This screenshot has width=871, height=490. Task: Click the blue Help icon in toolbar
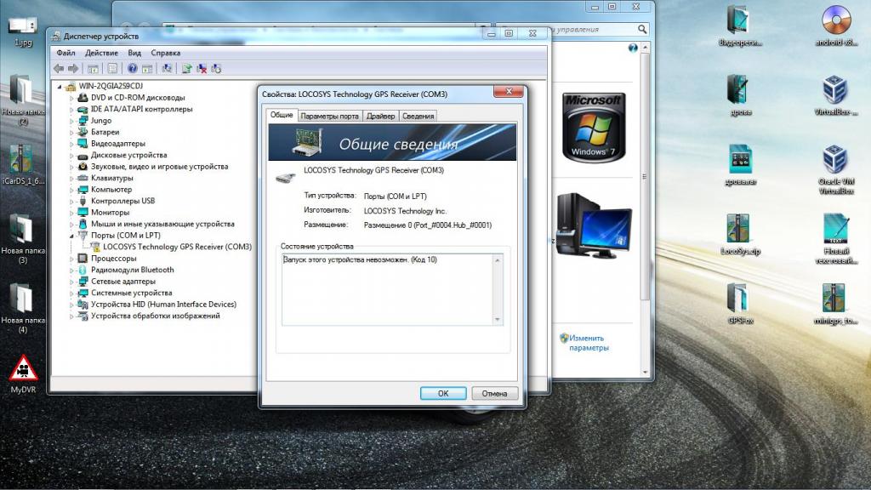pos(132,68)
